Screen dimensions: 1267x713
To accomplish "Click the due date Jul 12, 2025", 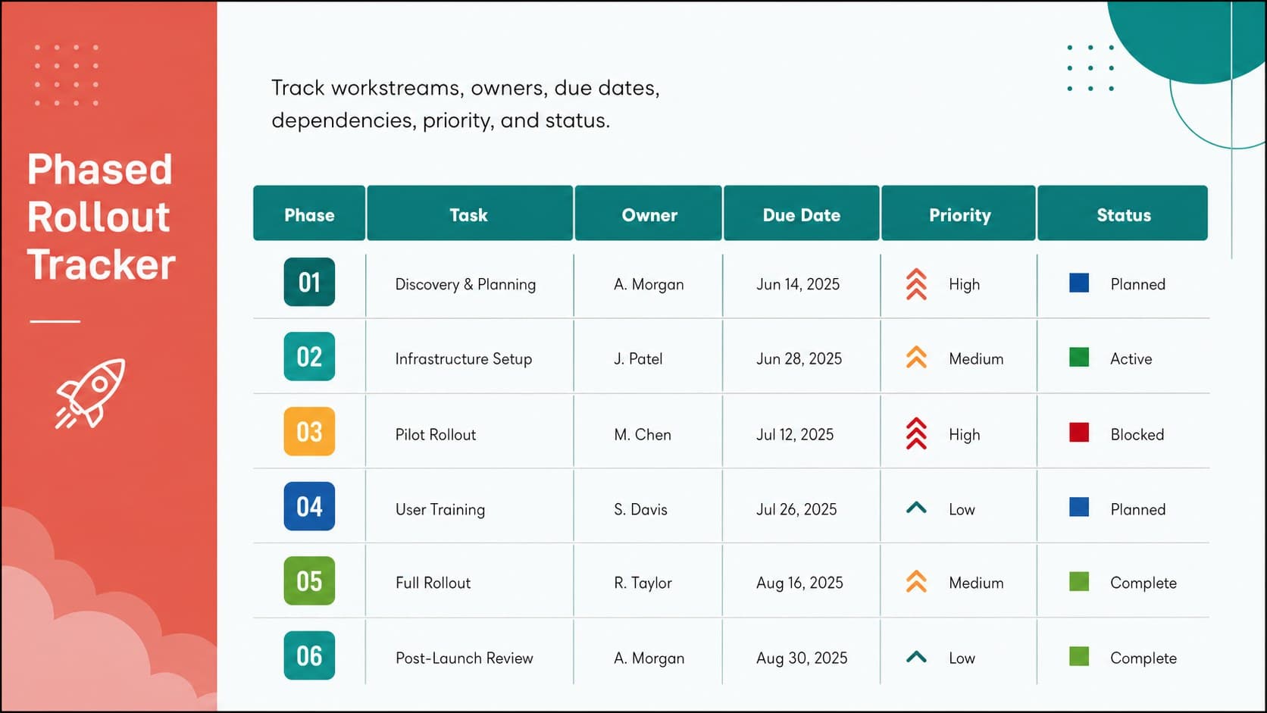I will 795,434.
